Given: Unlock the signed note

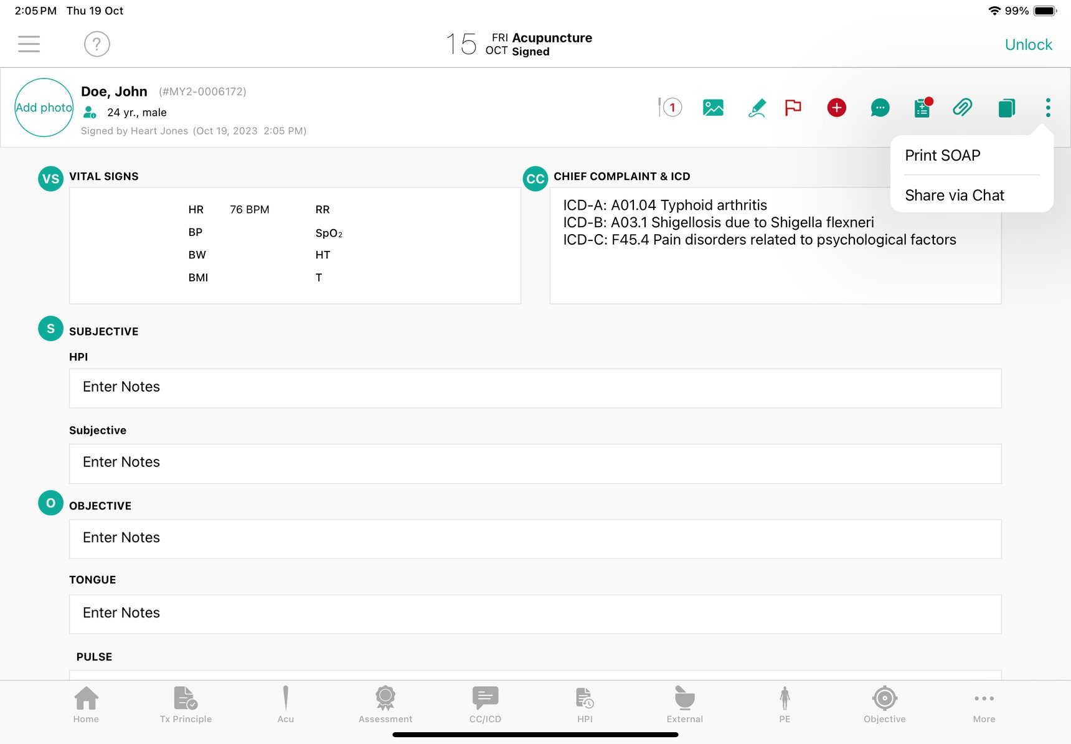Looking at the screenshot, I should coord(1028,45).
